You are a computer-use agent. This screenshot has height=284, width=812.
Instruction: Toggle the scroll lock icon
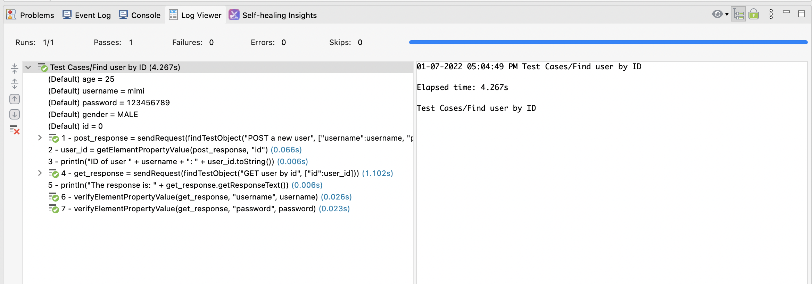point(754,14)
